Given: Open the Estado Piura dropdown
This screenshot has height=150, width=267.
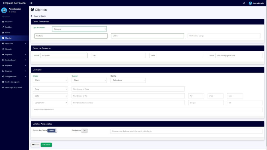Looking at the screenshot, I should (x=50, y=80).
